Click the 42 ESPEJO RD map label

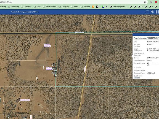coord(25,100)
